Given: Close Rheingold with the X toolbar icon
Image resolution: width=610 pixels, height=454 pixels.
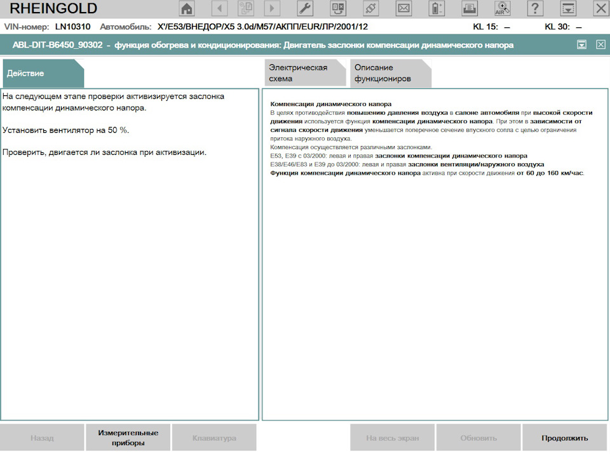Looking at the screenshot, I should coord(600,8).
